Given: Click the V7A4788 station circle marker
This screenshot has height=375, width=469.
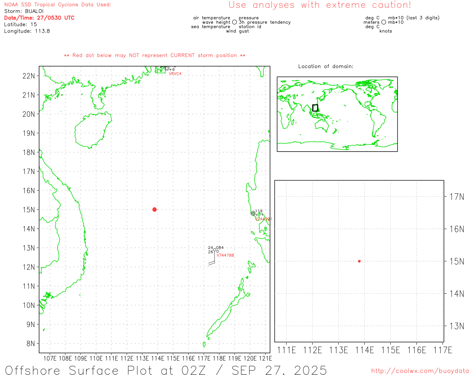Looking at the screenshot, I should (x=214, y=250).
